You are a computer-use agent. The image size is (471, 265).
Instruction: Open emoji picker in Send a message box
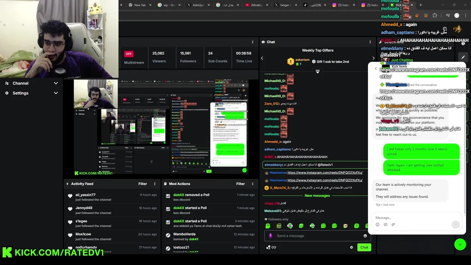365,236
